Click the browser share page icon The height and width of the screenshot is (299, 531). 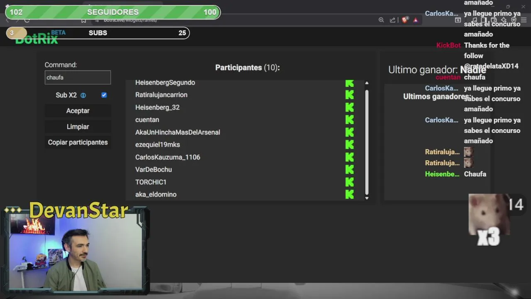click(392, 20)
